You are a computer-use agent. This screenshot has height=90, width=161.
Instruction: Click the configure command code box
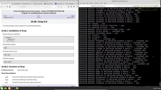[x=38, y=39]
